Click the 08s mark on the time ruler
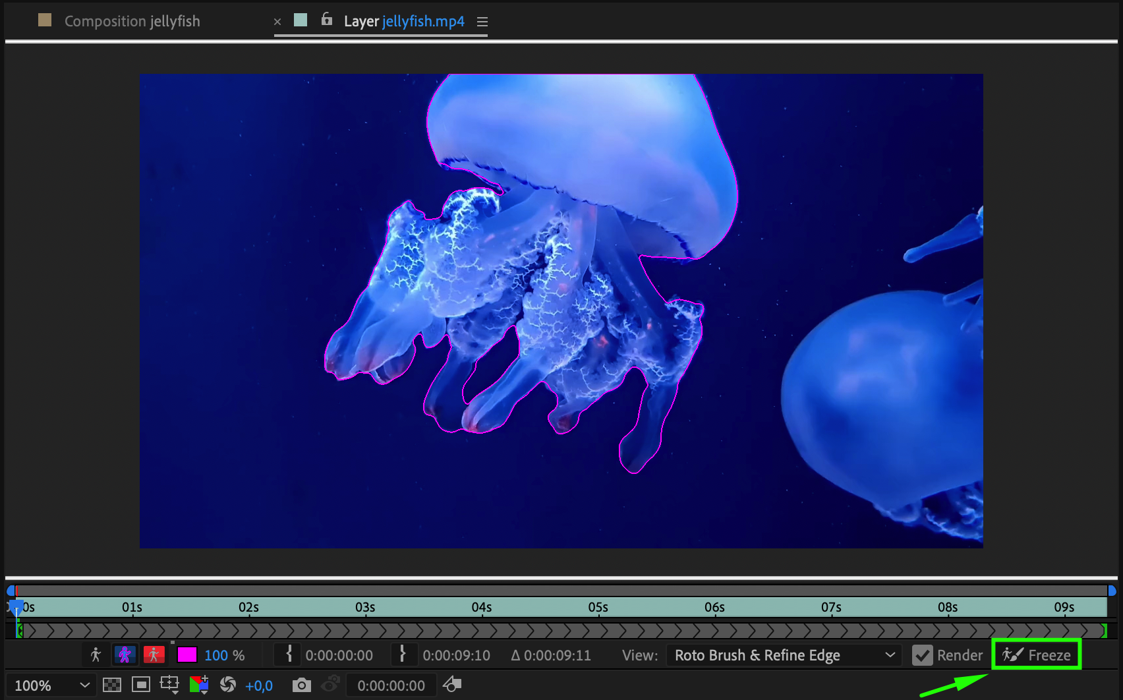Image resolution: width=1123 pixels, height=700 pixels. pyautogui.click(x=948, y=607)
